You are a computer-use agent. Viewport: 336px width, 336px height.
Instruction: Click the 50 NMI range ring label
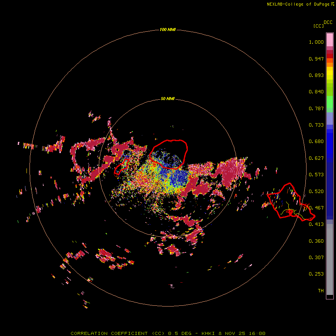click(x=168, y=99)
